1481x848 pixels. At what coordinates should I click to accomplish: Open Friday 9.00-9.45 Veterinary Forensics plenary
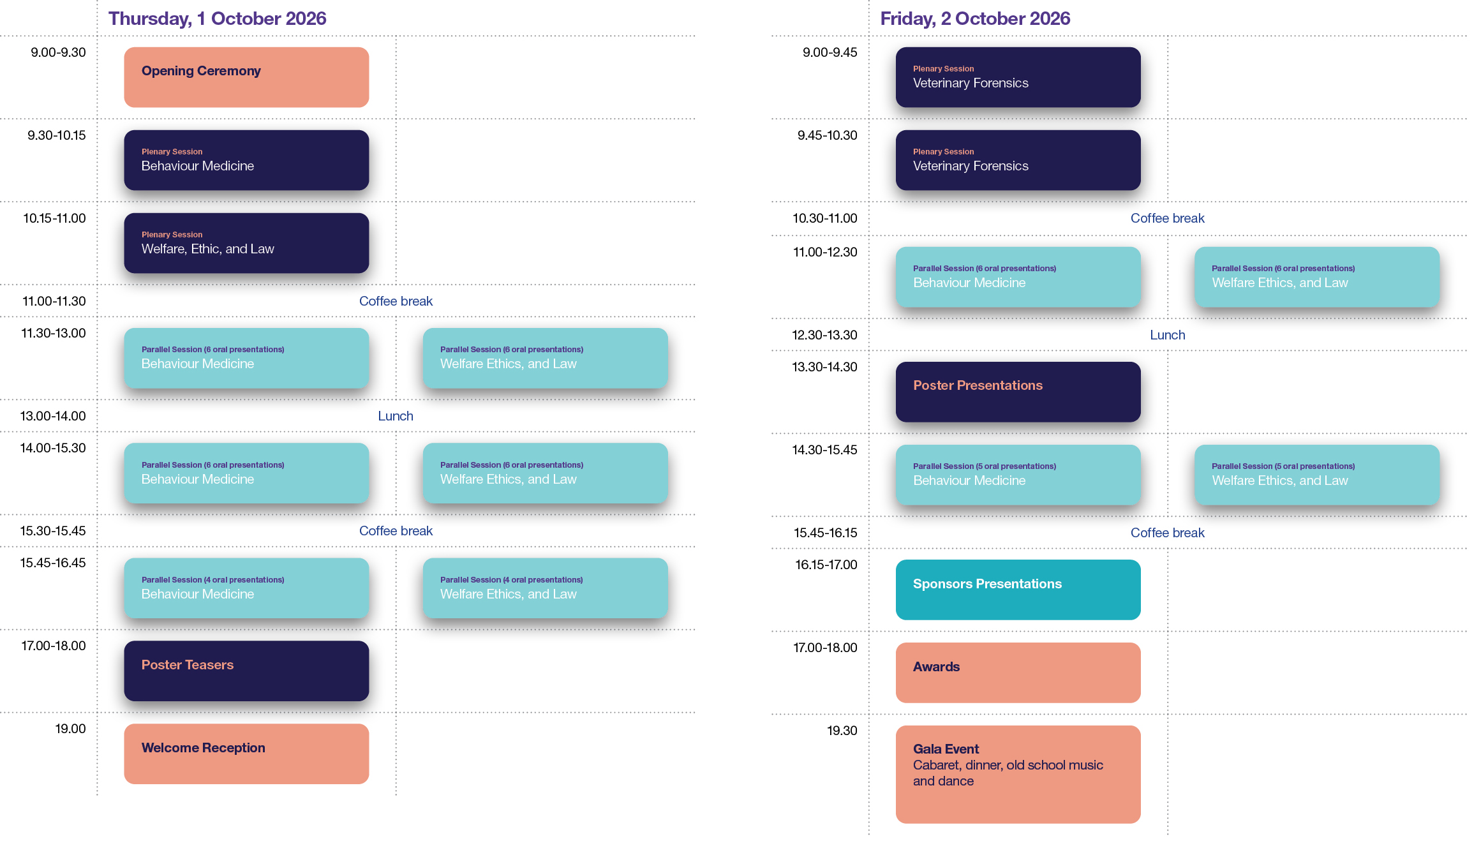pos(1018,77)
